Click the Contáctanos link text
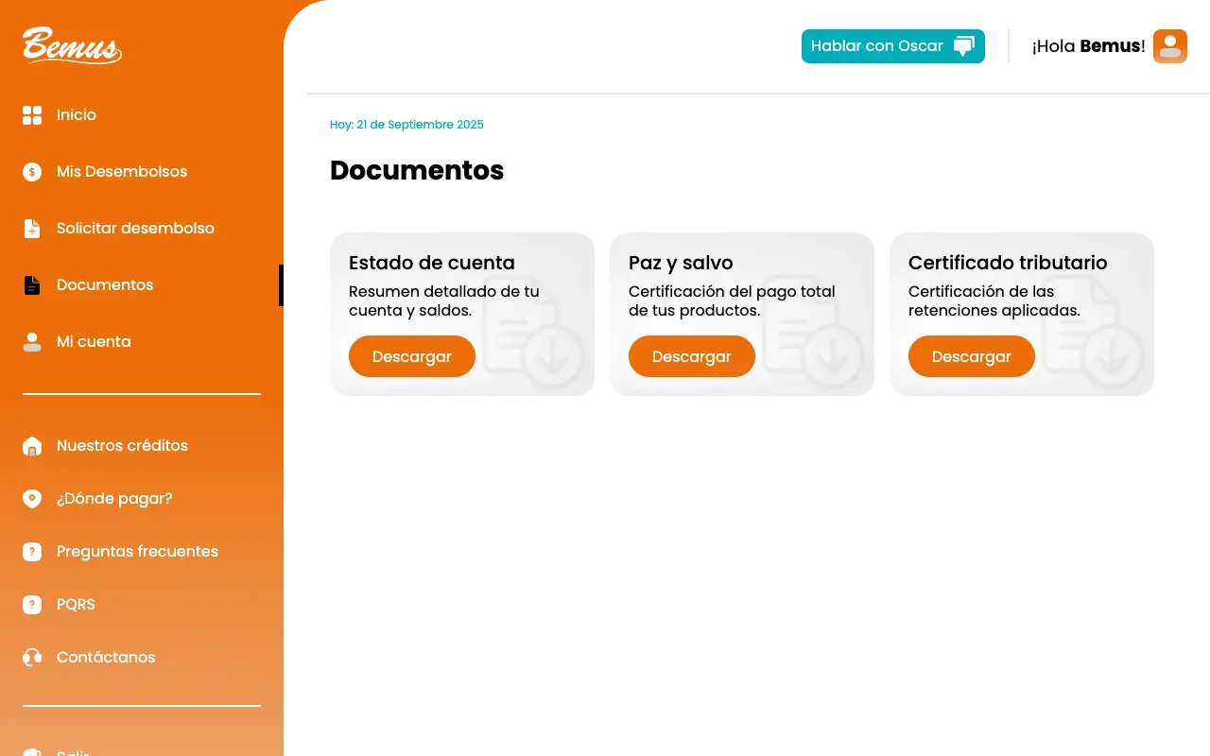Screen dimensions: 1210x756 click(106, 658)
